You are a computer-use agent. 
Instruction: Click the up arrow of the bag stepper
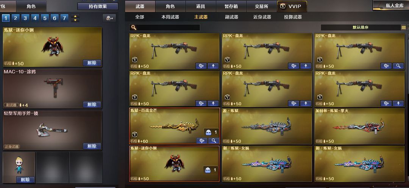pyautogui.click(x=75, y=16)
